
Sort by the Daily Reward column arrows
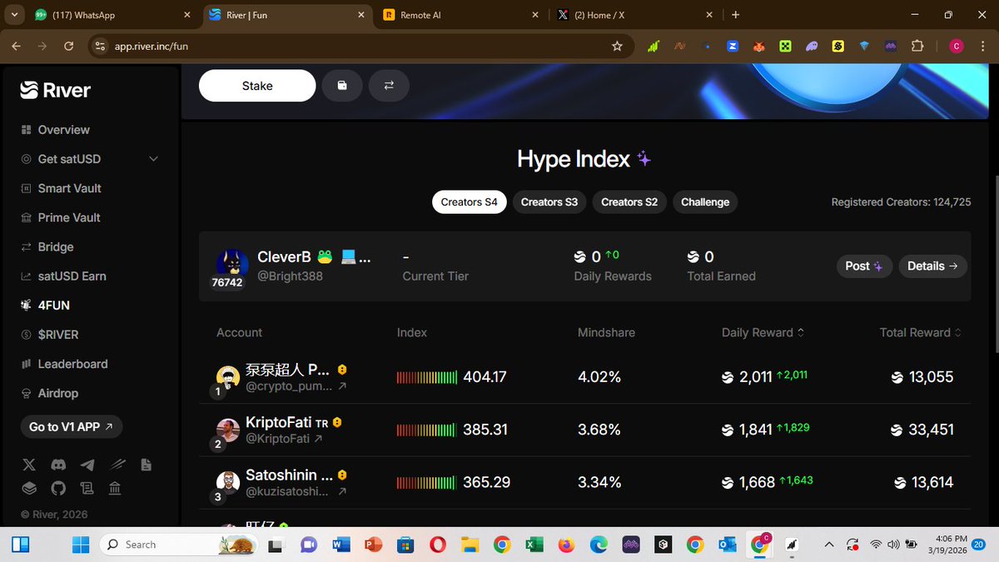(x=801, y=332)
